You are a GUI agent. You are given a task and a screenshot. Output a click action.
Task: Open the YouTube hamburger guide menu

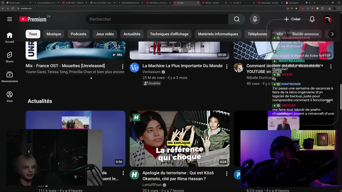click(10, 19)
